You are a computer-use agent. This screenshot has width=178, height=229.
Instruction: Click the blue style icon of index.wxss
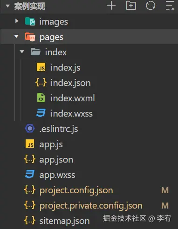(41, 113)
